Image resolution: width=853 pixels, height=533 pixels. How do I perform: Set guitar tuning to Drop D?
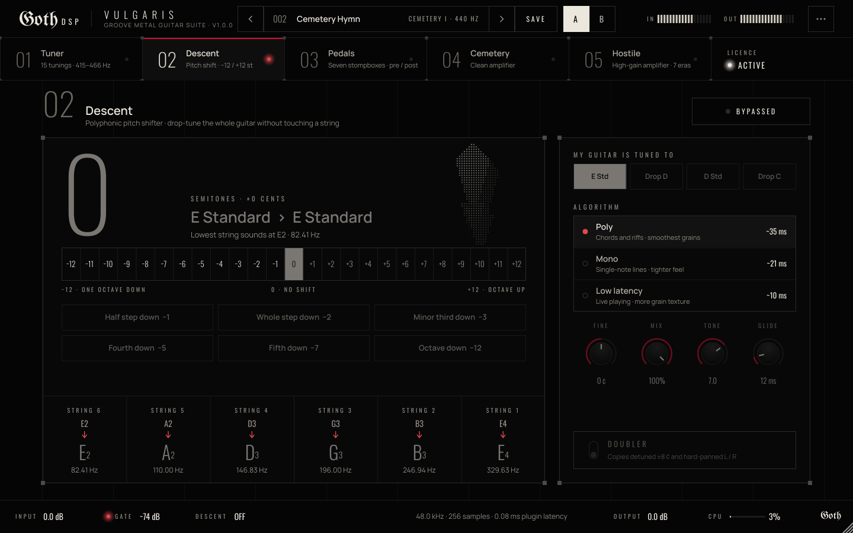point(656,176)
